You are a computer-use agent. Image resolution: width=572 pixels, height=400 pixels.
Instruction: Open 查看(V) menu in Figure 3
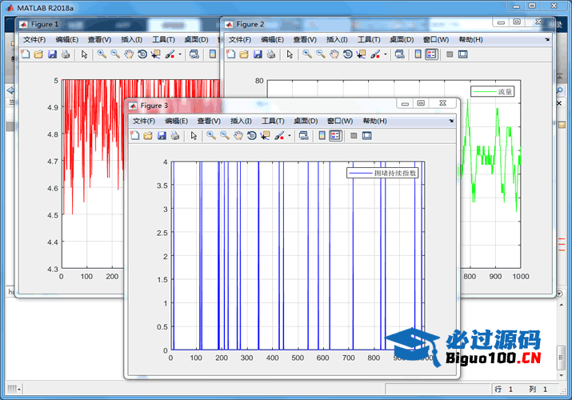(209, 121)
